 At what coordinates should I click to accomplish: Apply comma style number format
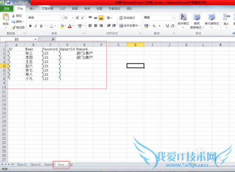tap(160, 26)
